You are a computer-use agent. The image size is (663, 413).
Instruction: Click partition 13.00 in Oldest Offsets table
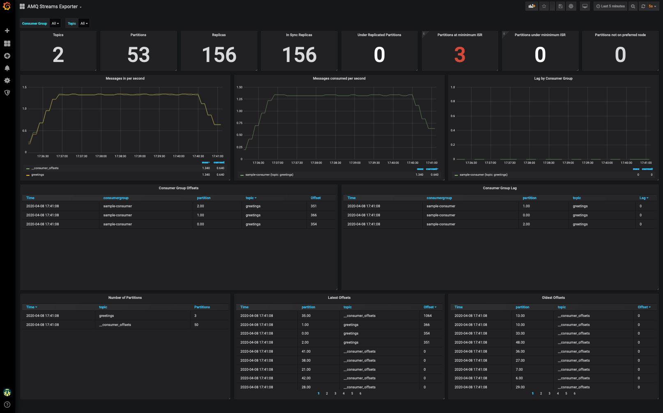tap(520, 316)
